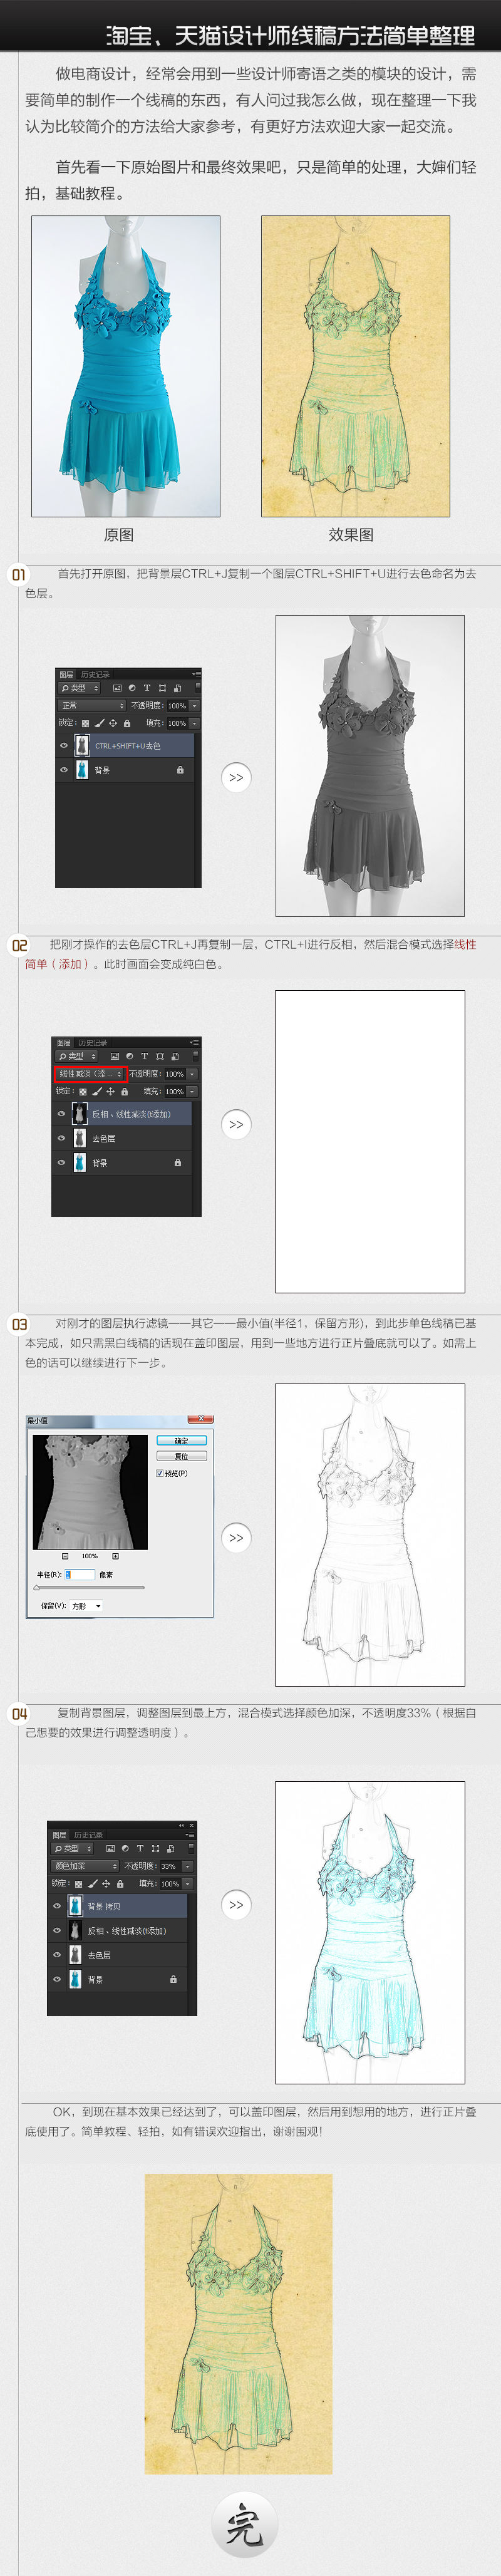Switch to 历史记录 tab in step 02 panel
Screen dimensions: 501x2576
[x=93, y=1043]
